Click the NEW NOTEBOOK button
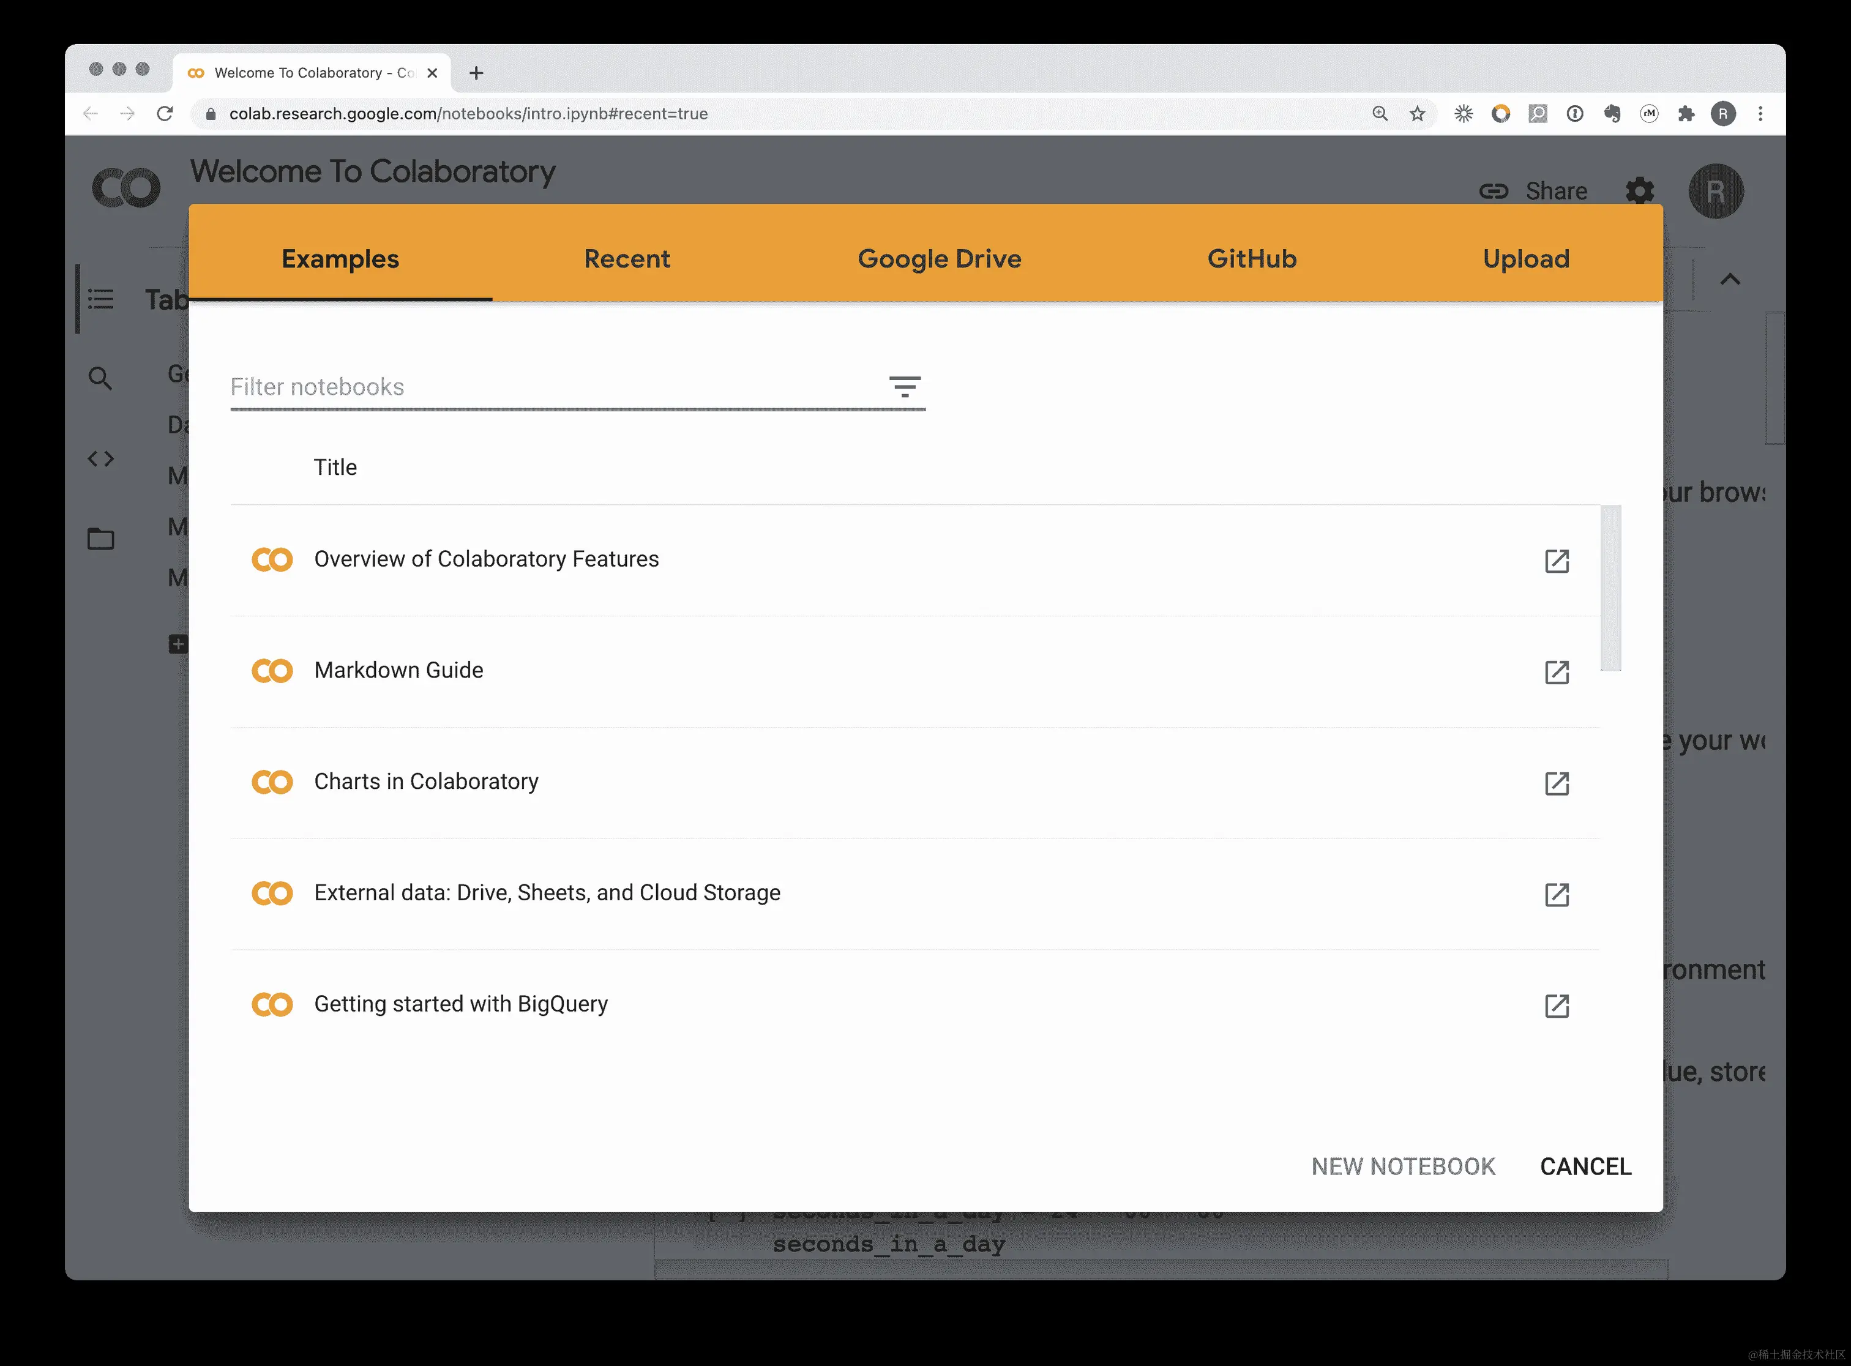 1403,1166
